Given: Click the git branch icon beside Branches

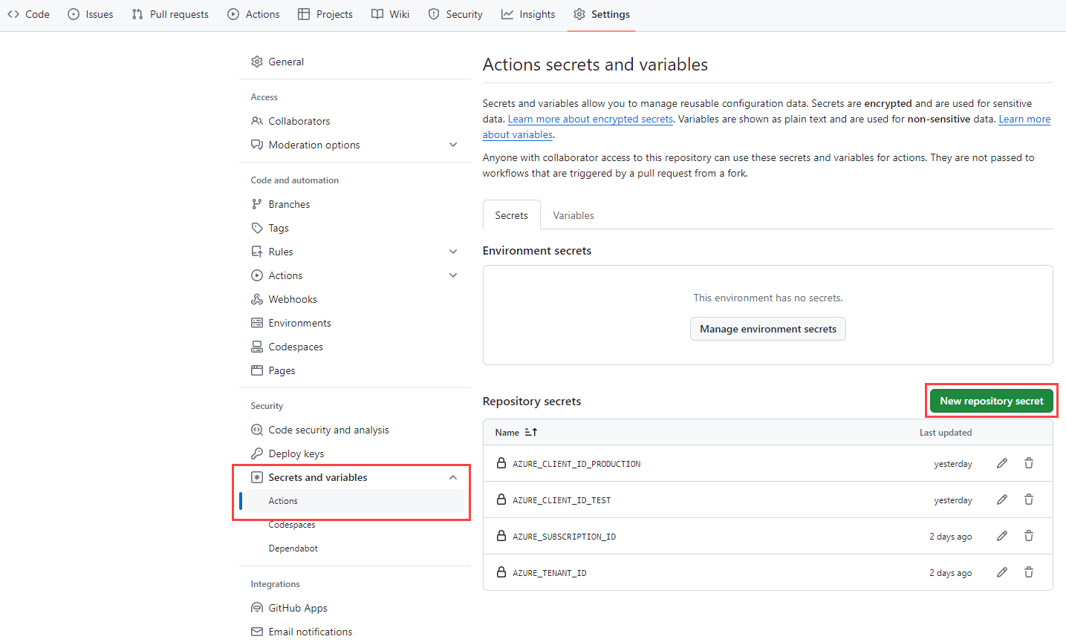Looking at the screenshot, I should [257, 204].
